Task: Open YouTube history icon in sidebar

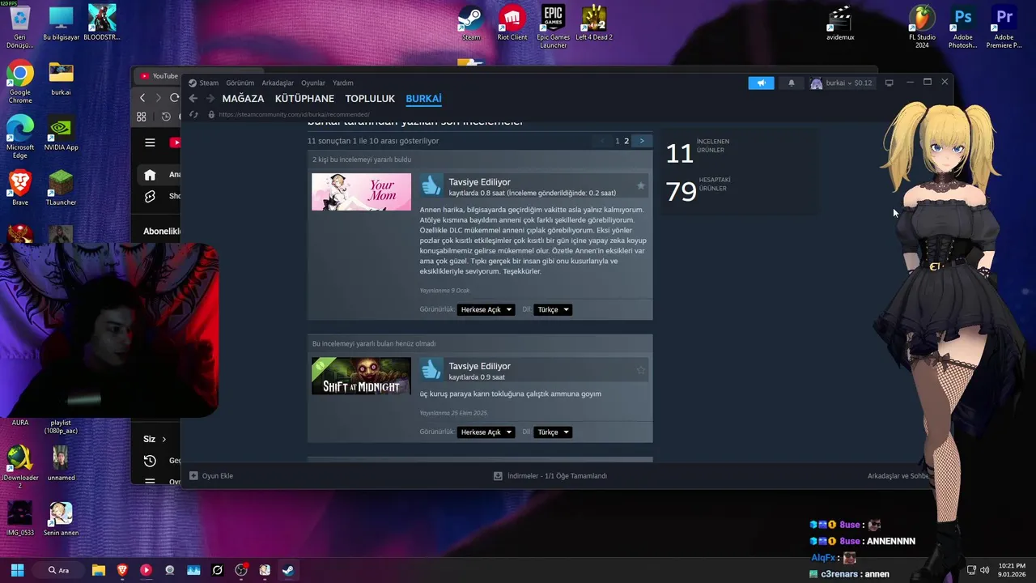Action: pyautogui.click(x=150, y=460)
